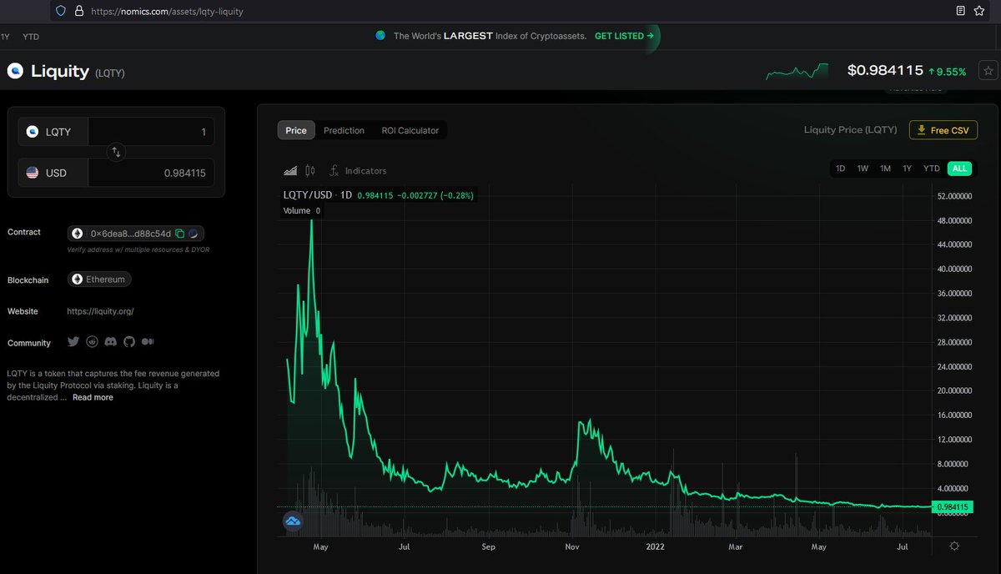
Task: Click the Liquity Price (LQTY) chart title
Action: pyautogui.click(x=850, y=130)
